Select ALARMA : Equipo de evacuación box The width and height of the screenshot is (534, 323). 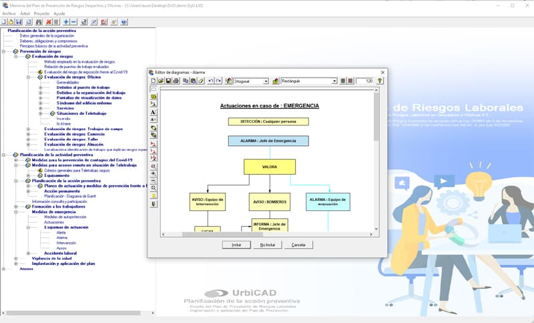pyautogui.click(x=328, y=202)
